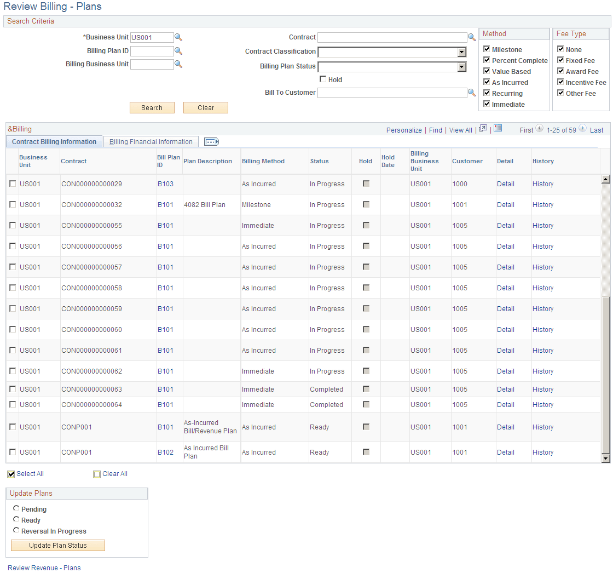Go to previous page of billing results
Viewport: 613px width, 573px height.
539,129
